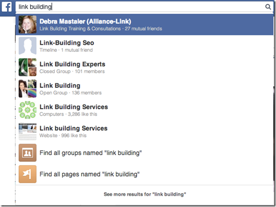
Task: Choose the Link Building open group result
Action: (60, 86)
